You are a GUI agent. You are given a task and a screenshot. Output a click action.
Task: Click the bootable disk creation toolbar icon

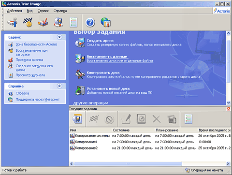58,22
